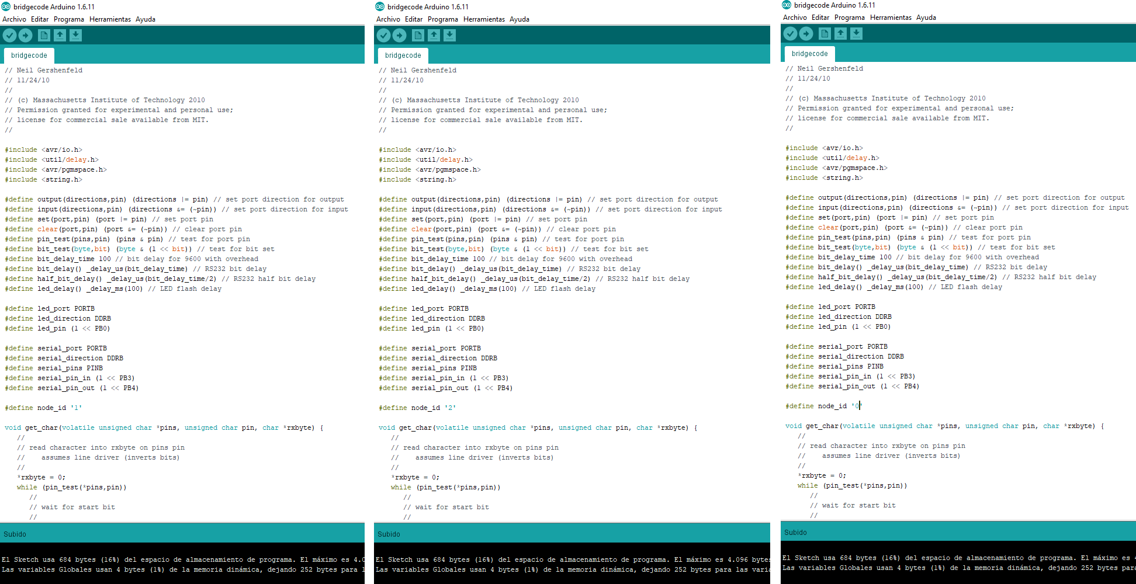Click 'half_bit_delay()' define in right window
The height and width of the screenshot is (584, 1136).
click(x=941, y=277)
